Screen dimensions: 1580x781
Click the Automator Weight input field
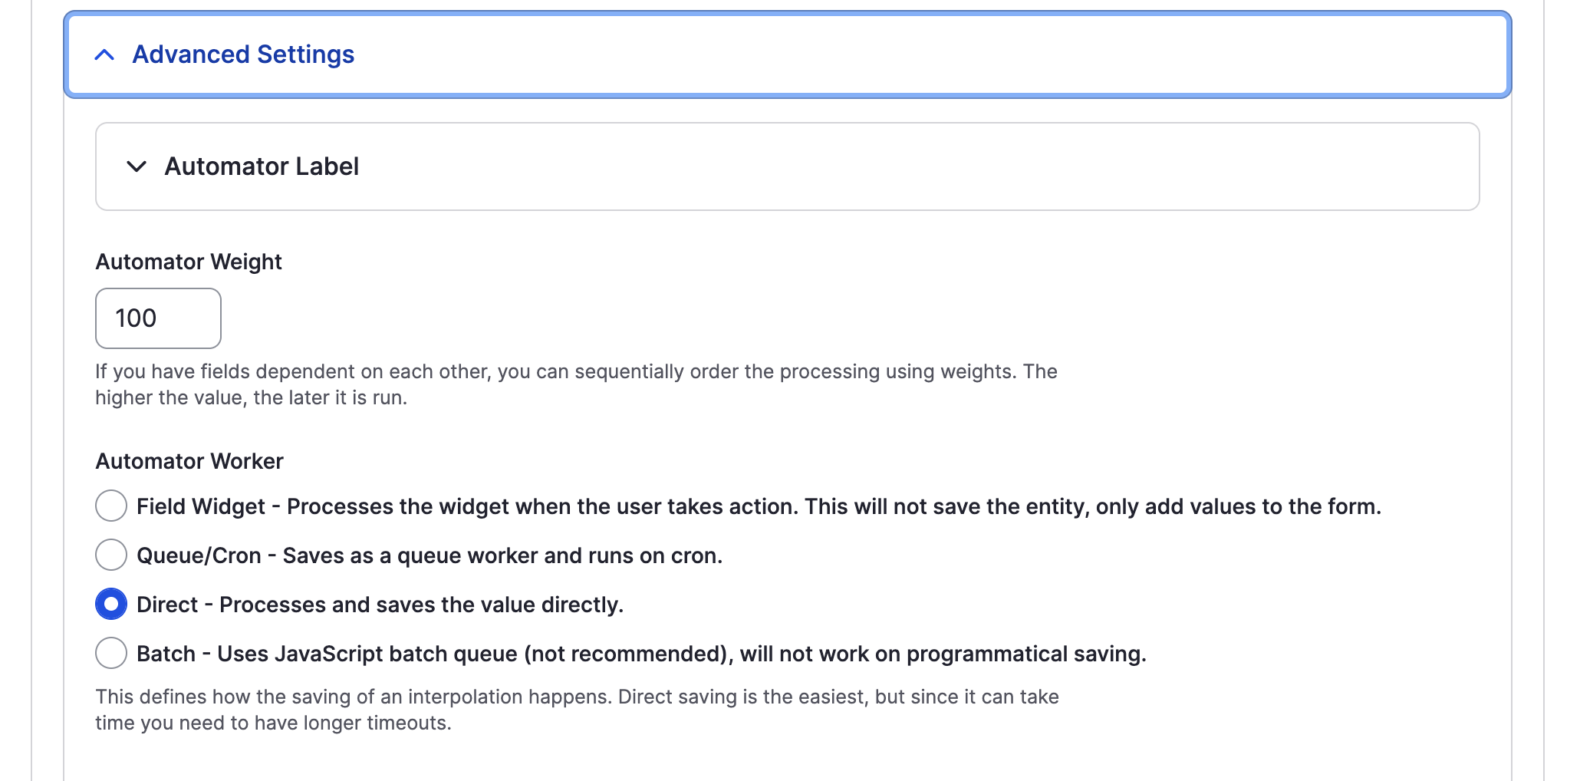[157, 318]
